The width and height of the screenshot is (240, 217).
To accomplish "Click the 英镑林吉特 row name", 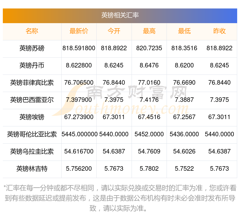I will pyautogui.click(x=32, y=169).
